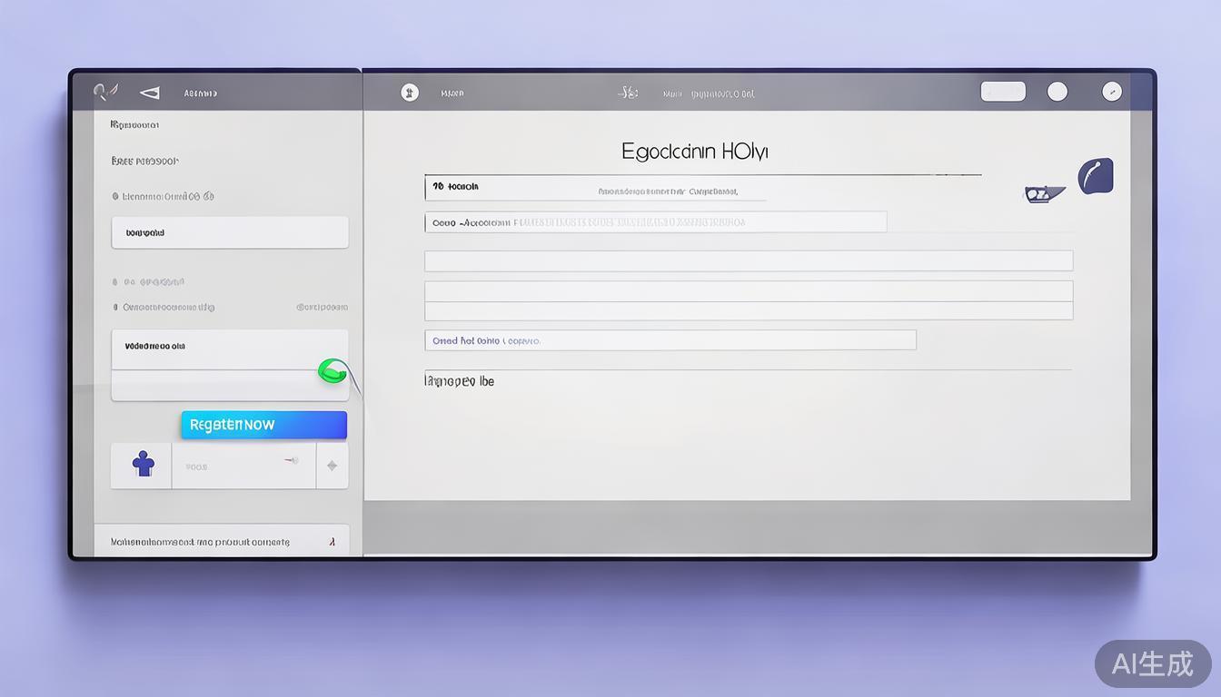Expand the bottom sidebar panel with the chevron
Screen dimensions: 1221x697
click(333, 542)
